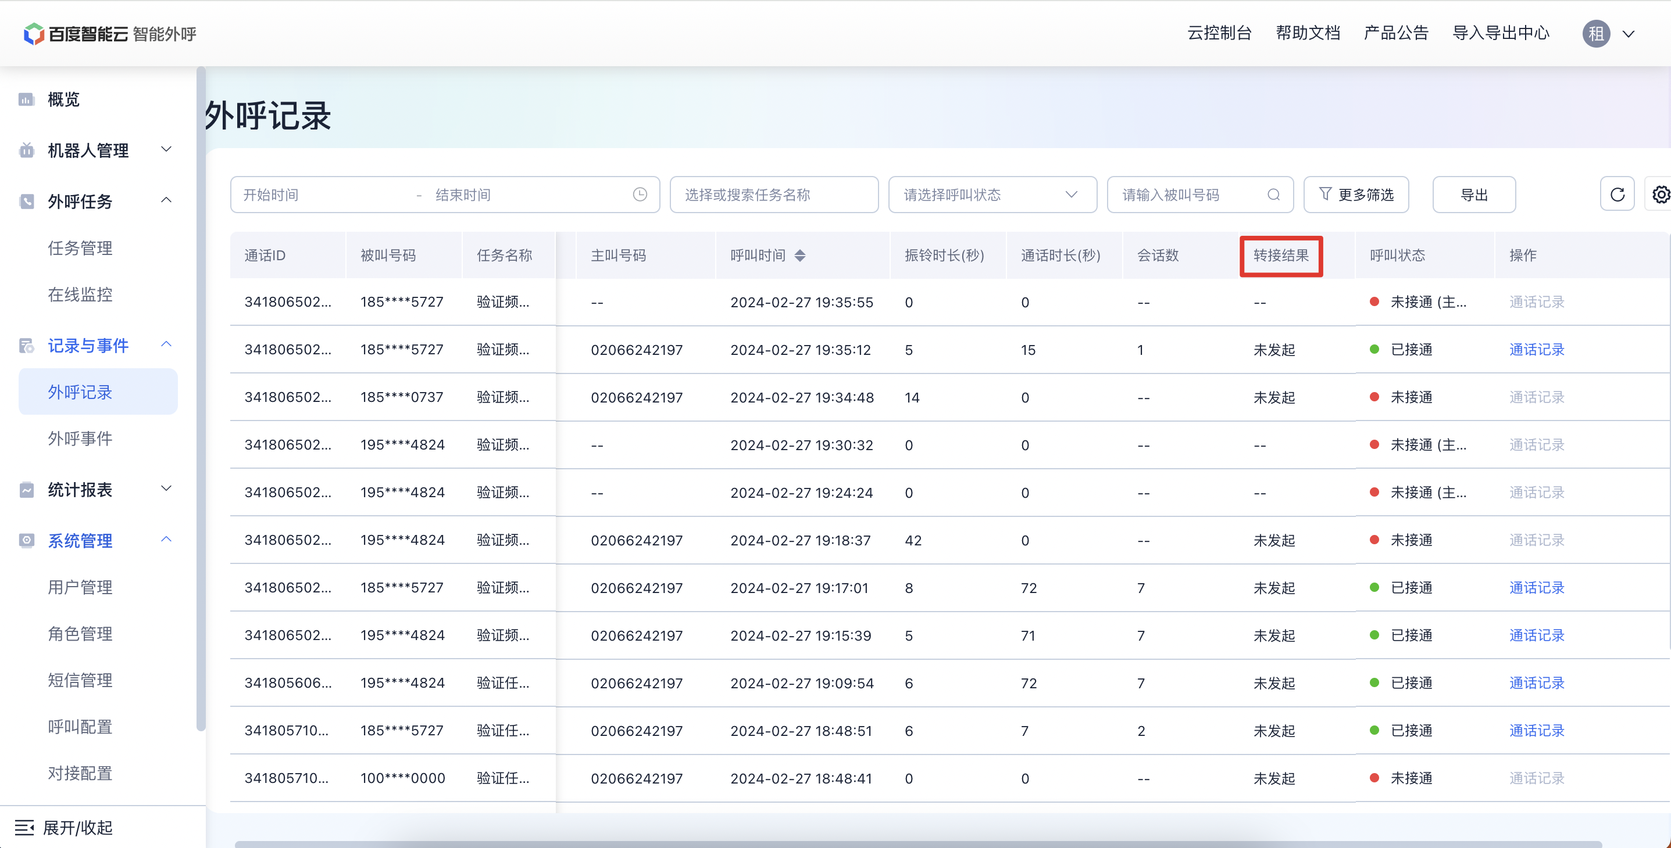Click the 展开/收起 collapse menu icon

pos(24,827)
